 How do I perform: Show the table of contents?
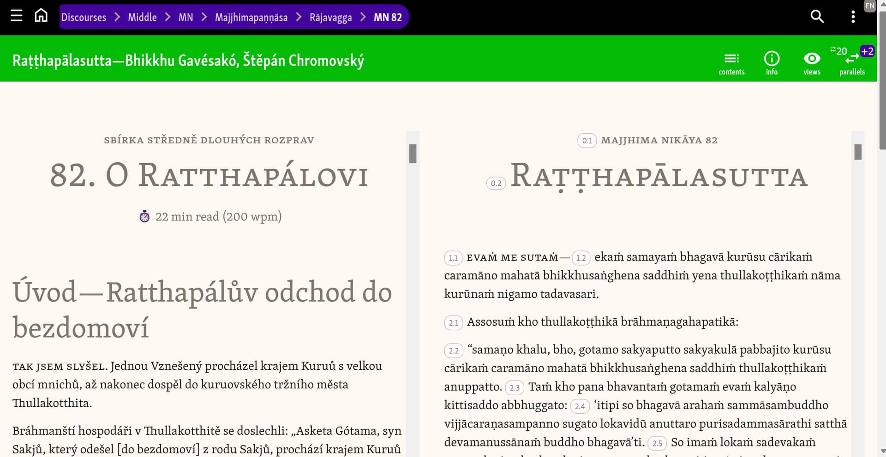(731, 64)
